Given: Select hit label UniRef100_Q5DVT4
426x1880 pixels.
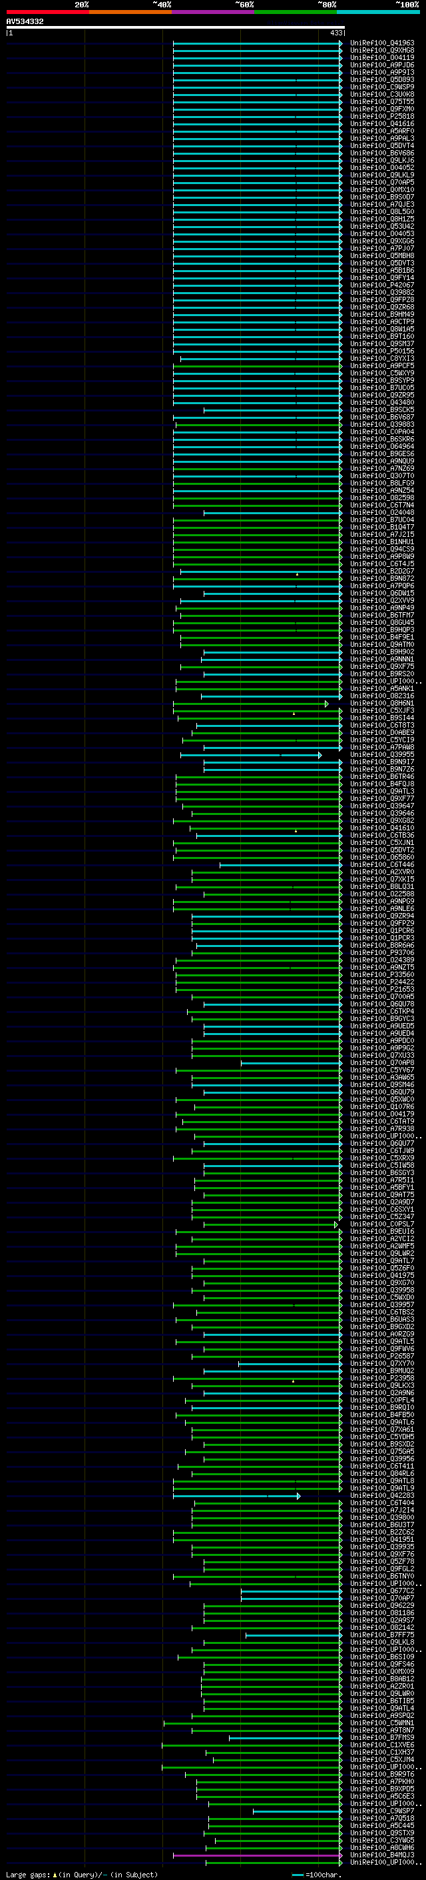Looking at the screenshot, I should point(382,145).
